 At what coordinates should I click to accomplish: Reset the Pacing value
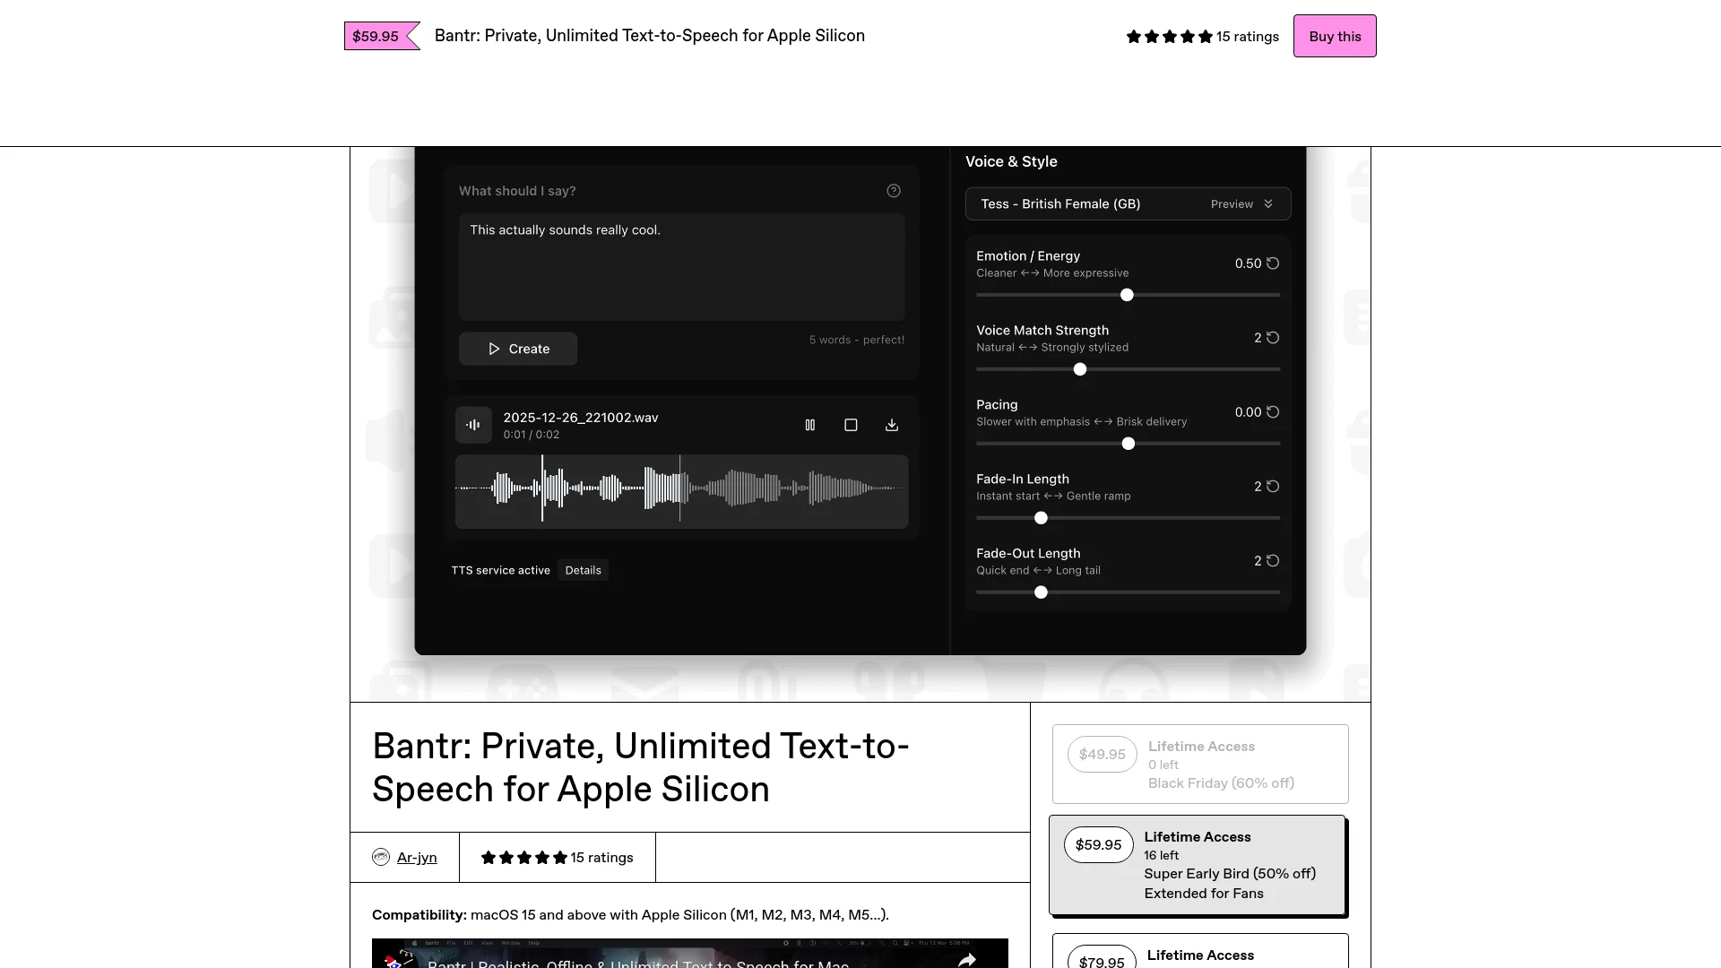(x=1274, y=412)
